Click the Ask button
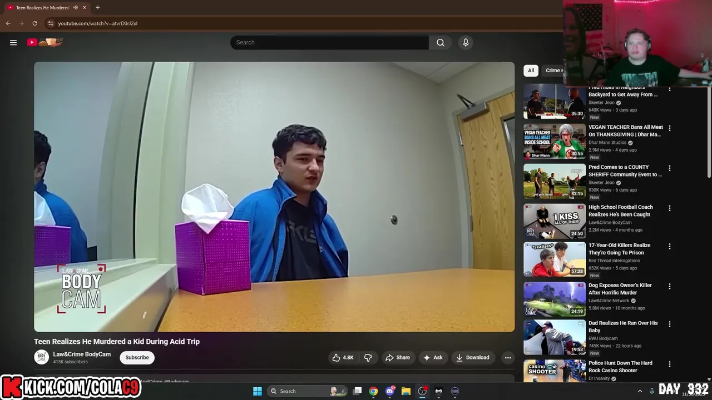This screenshot has height=400, width=712. (x=433, y=358)
